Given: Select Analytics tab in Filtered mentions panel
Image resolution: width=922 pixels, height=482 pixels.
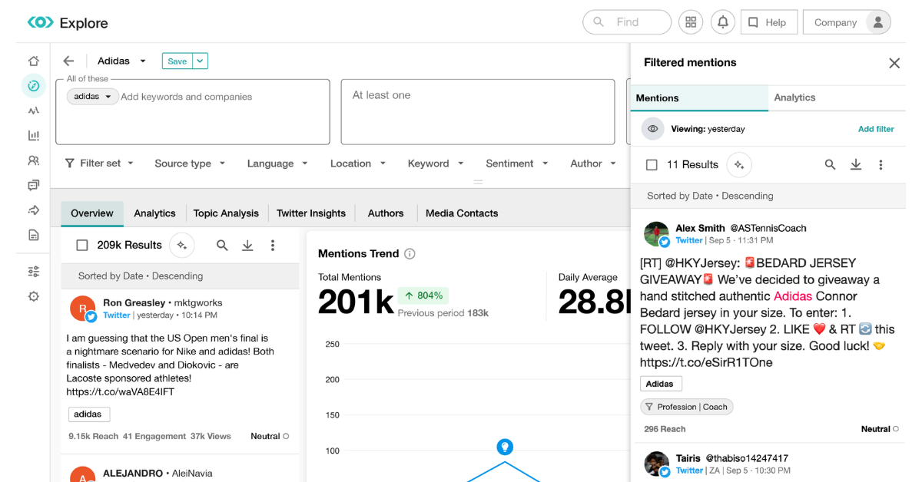Looking at the screenshot, I should coord(794,98).
